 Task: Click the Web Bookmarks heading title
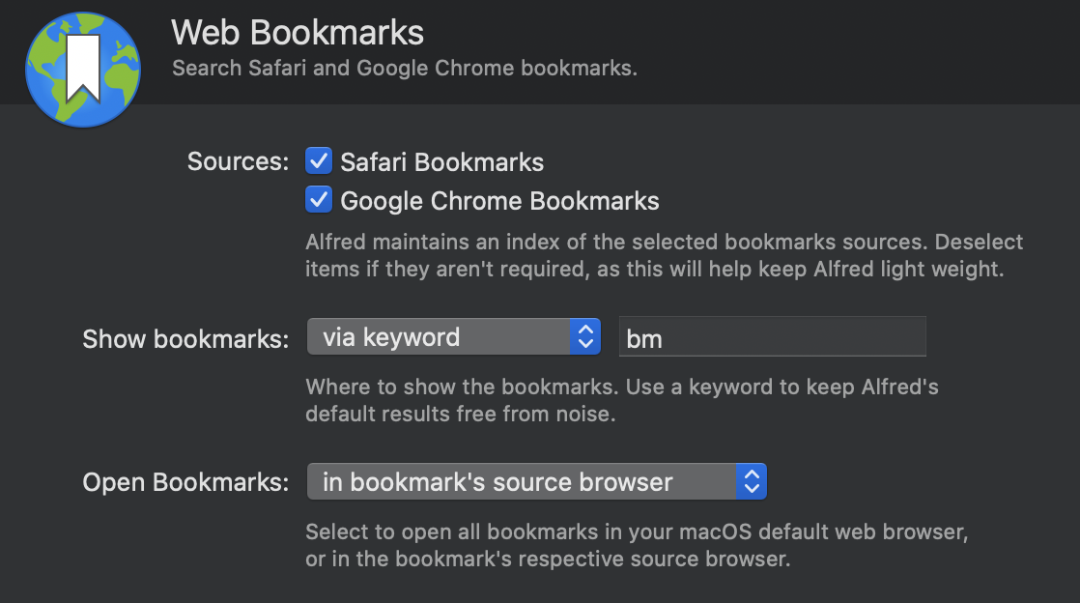(x=298, y=33)
